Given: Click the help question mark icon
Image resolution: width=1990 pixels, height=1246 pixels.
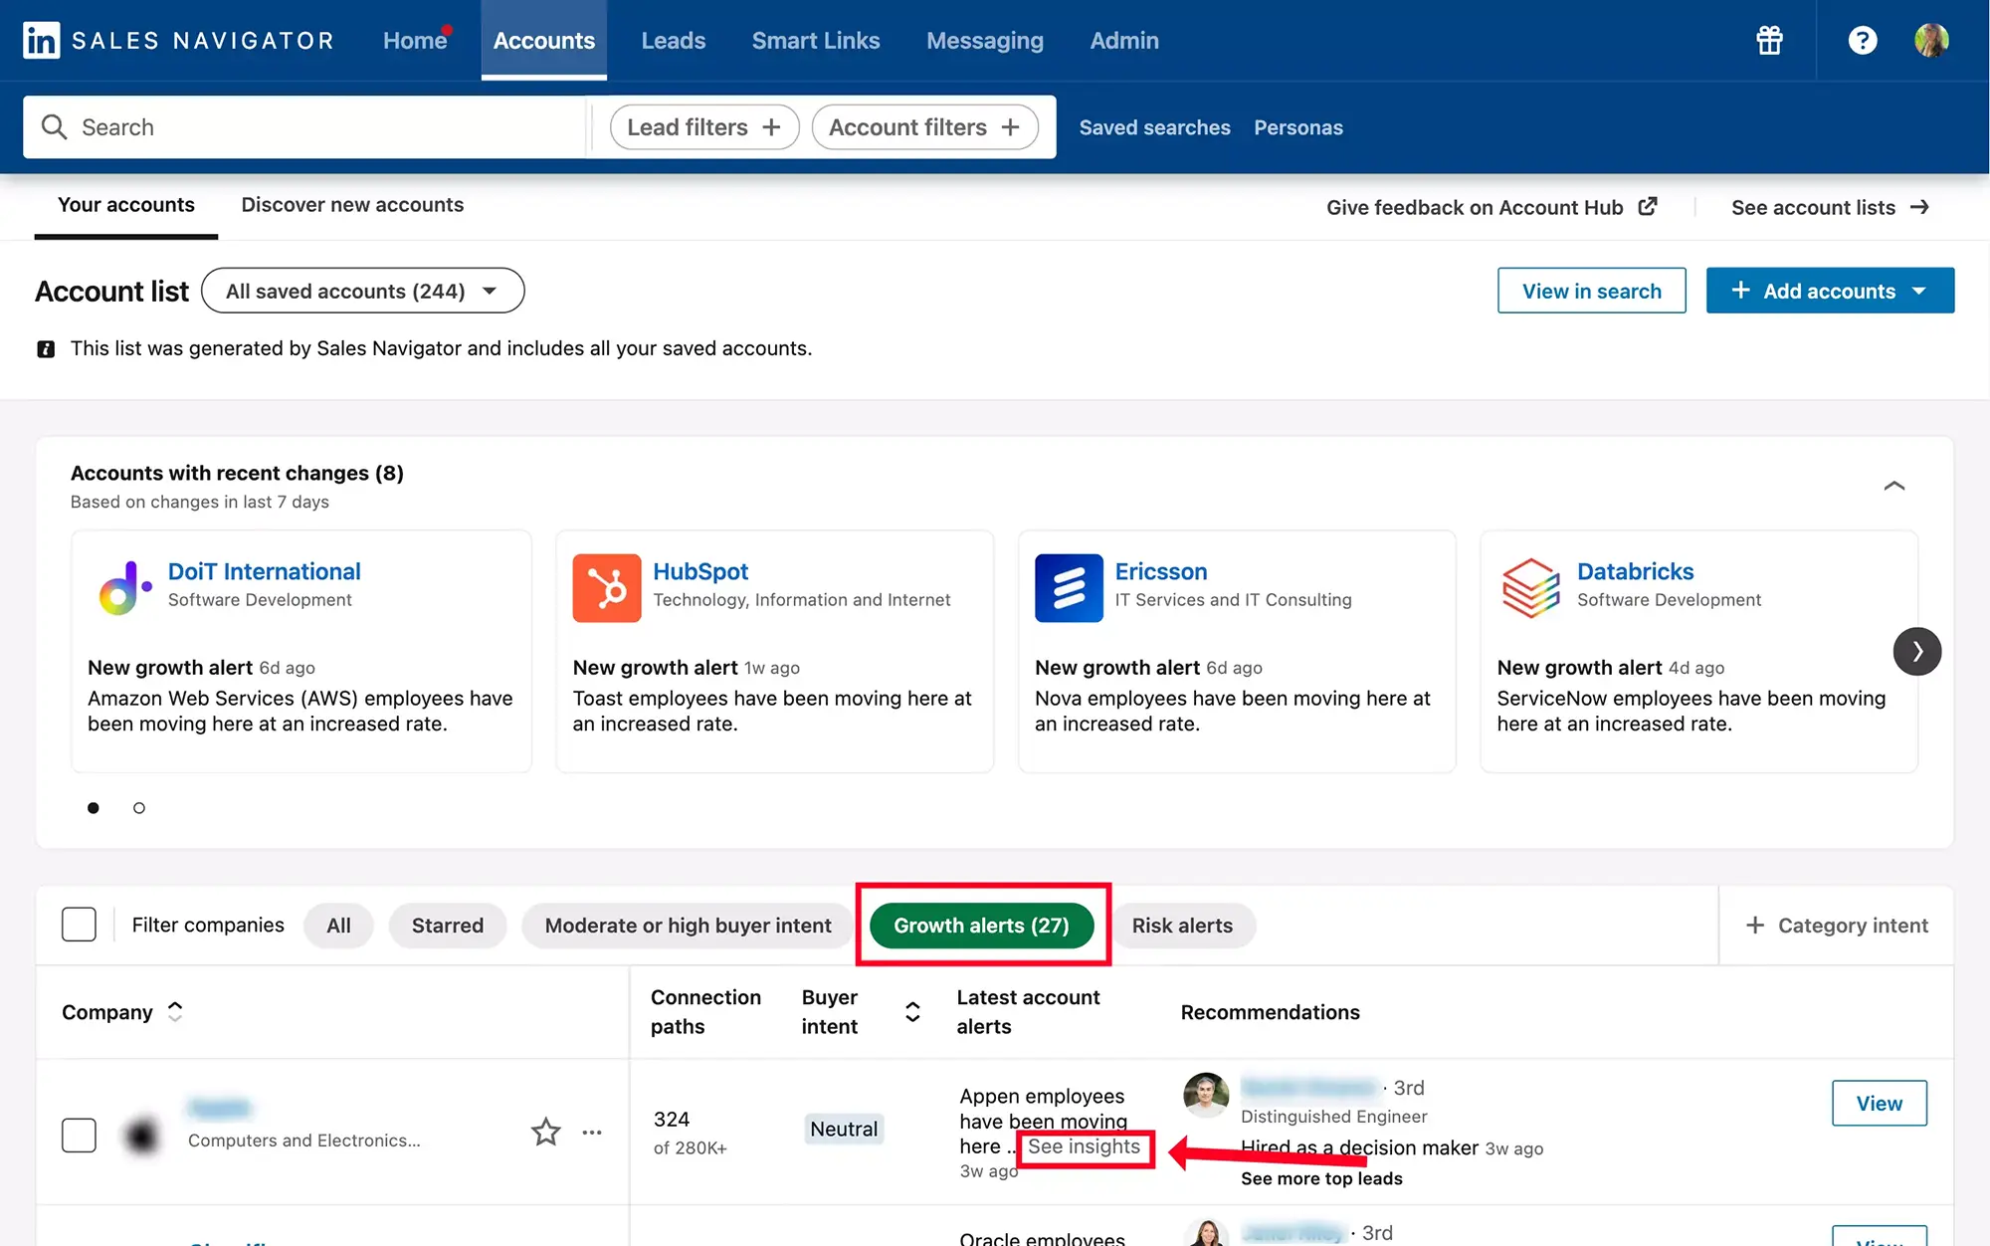Looking at the screenshot, I should click(1864, 39).
